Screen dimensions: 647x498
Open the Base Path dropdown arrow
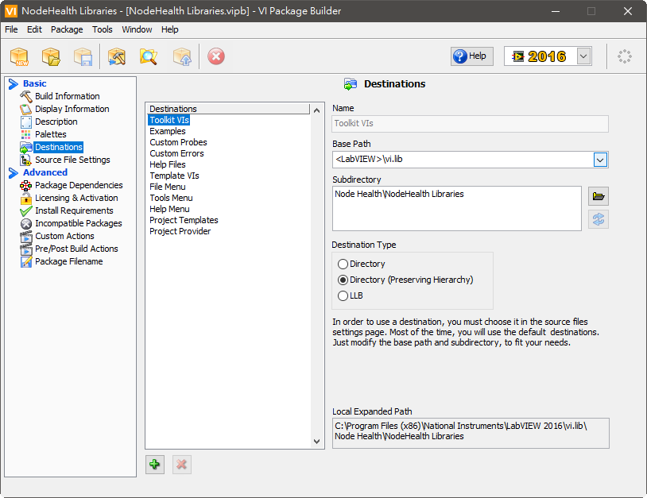pos(600,160)
